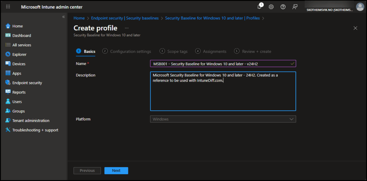Open Troubleshooting + support in sidebar
This screenshot has height=181, width=367.
point(35,130)
